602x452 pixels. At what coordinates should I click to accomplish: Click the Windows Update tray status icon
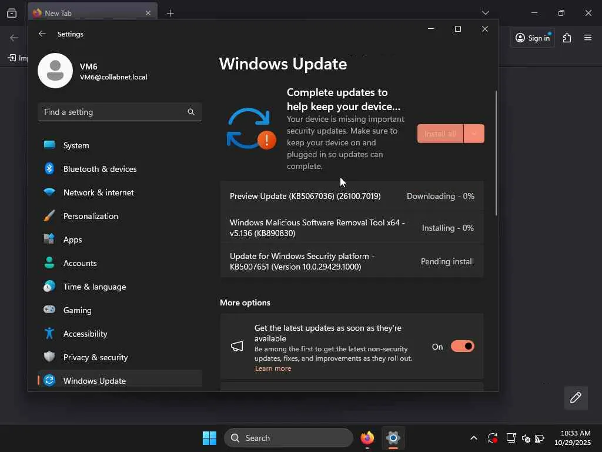(493, 438)
